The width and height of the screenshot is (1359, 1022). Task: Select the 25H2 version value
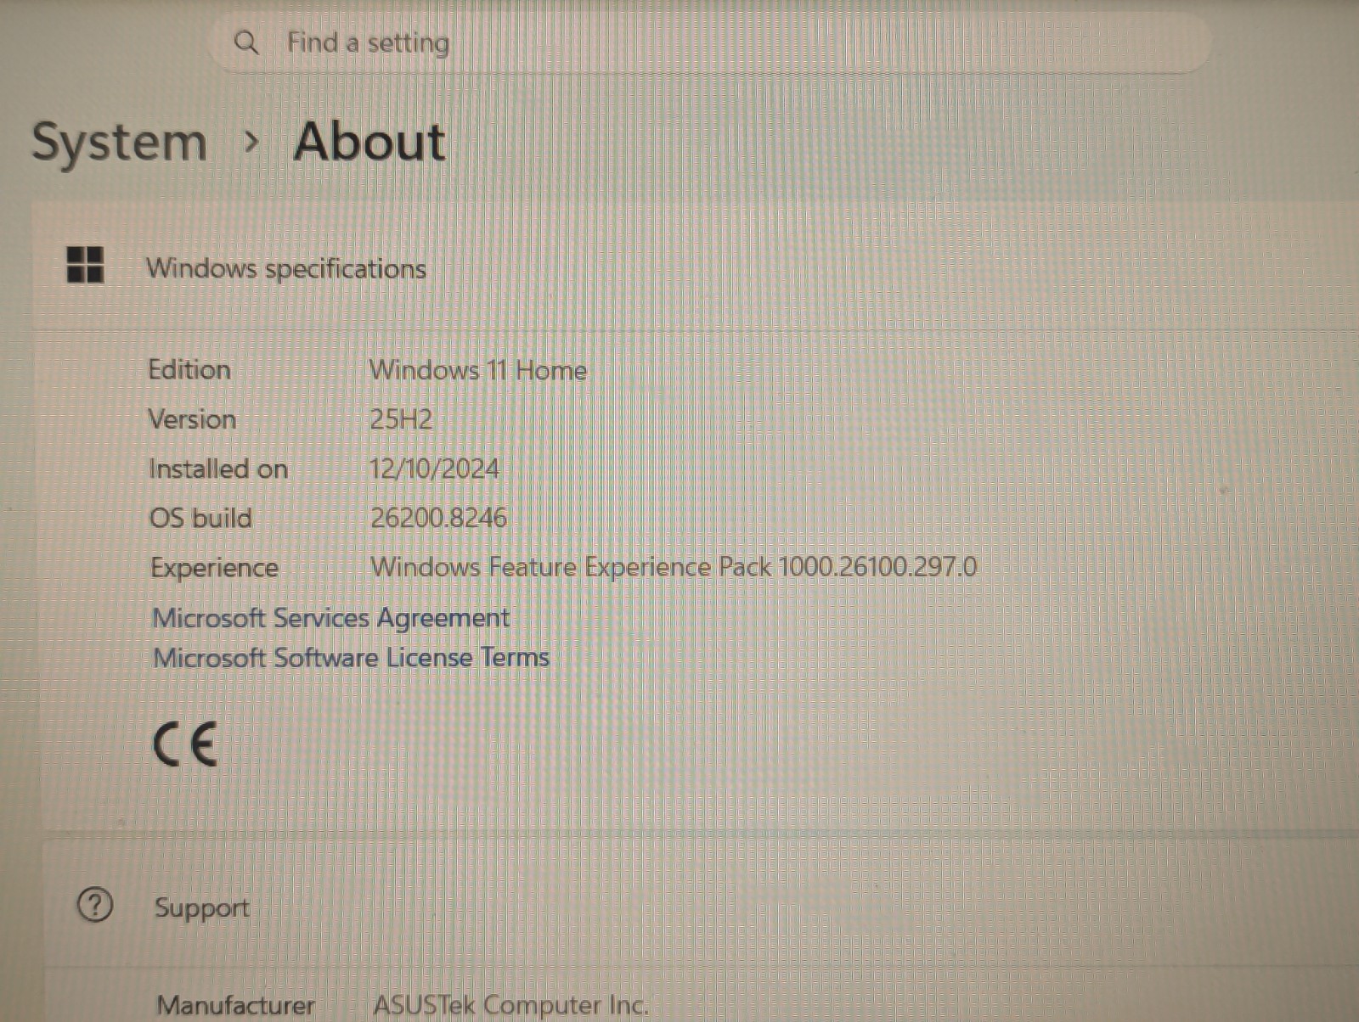pyautogui.click(x=401, y=418)
